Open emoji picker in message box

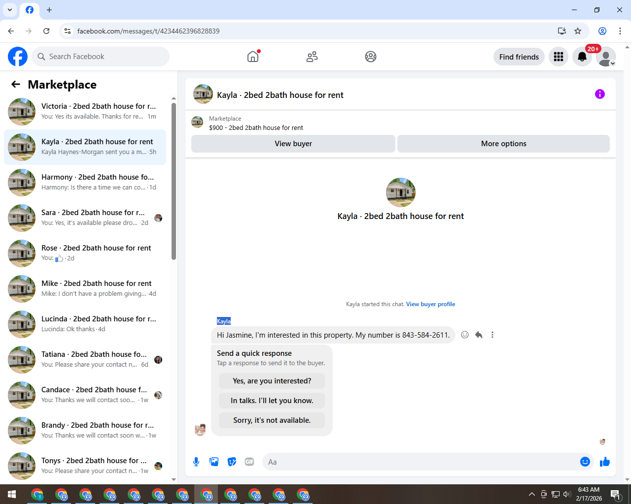click(x=585, y=462)
